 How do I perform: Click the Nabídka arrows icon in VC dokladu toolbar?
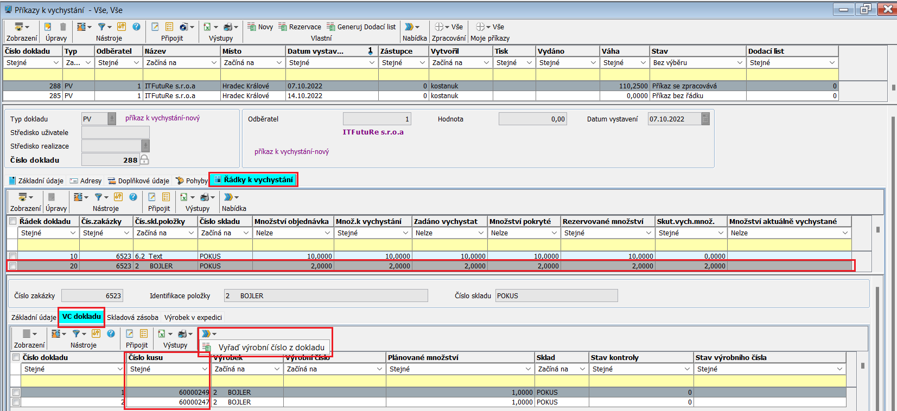206,333
